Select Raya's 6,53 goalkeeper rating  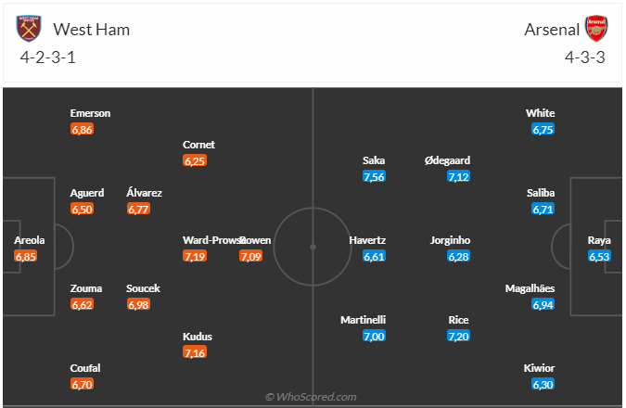[x=599, y=256]
